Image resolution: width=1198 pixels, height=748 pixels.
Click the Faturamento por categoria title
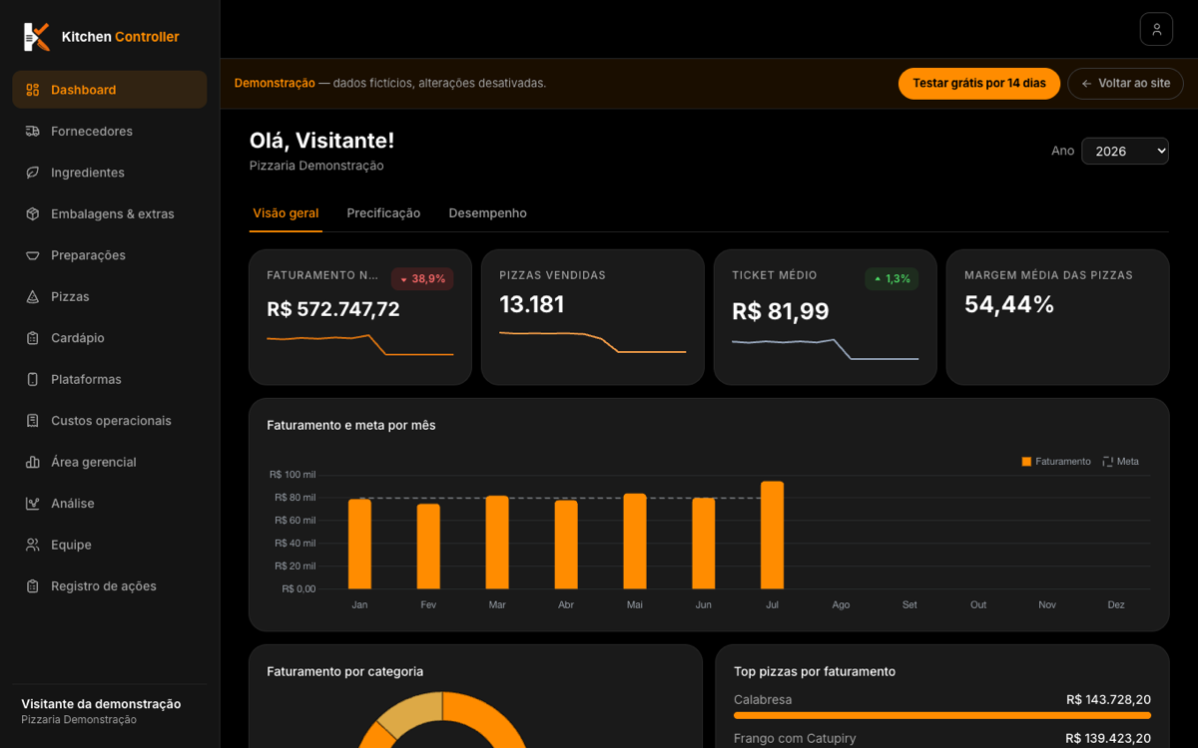coord(345,672)
